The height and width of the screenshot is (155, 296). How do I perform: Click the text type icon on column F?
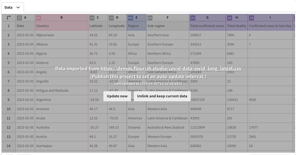pyautogui.click(x=150, y=18)
